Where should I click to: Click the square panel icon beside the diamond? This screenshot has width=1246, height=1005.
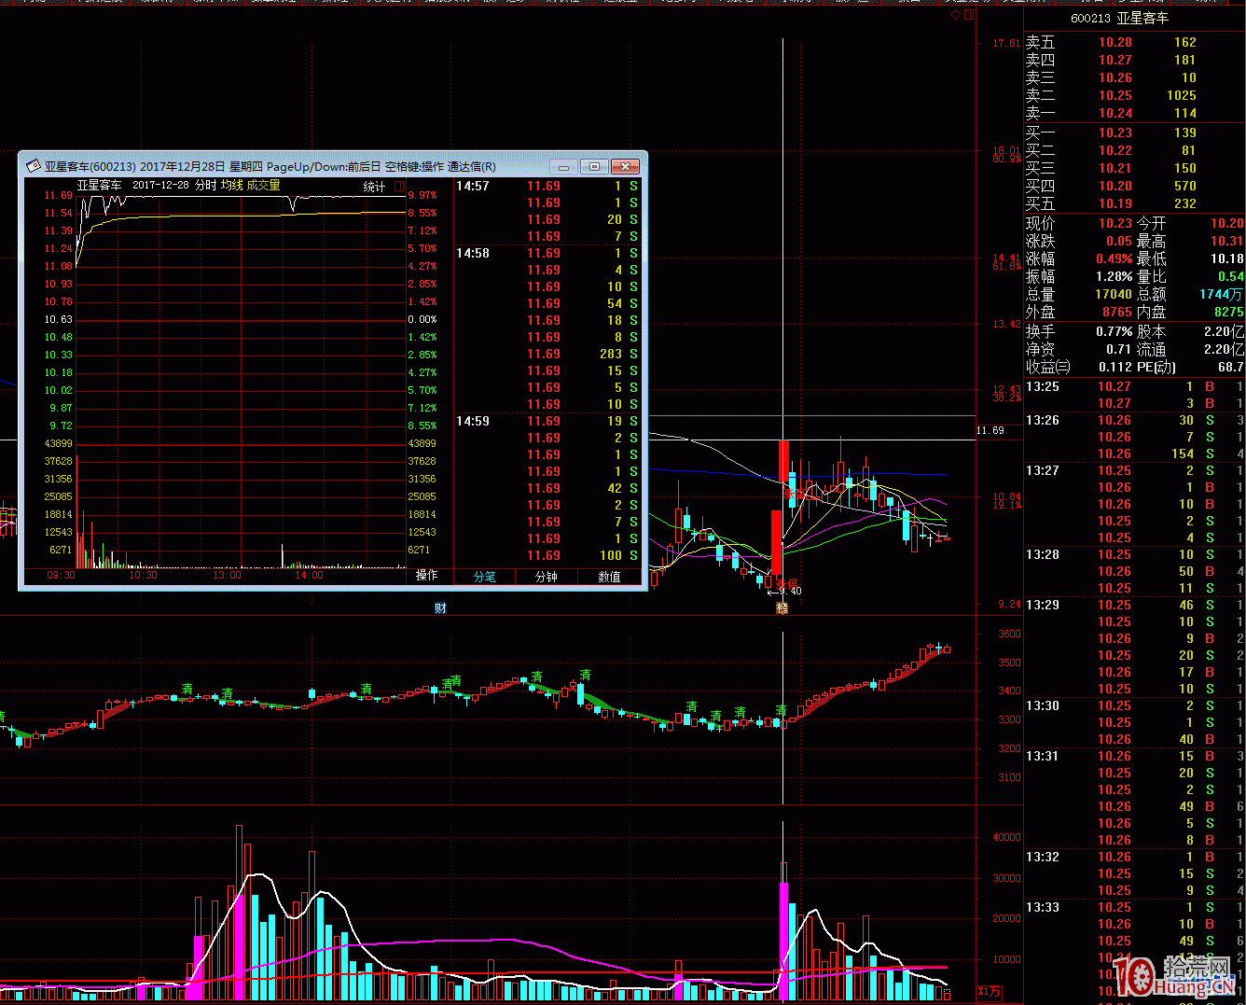969,15
